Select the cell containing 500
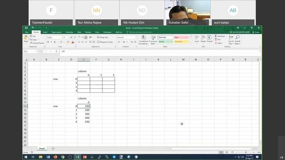 (x=84, y=122)
